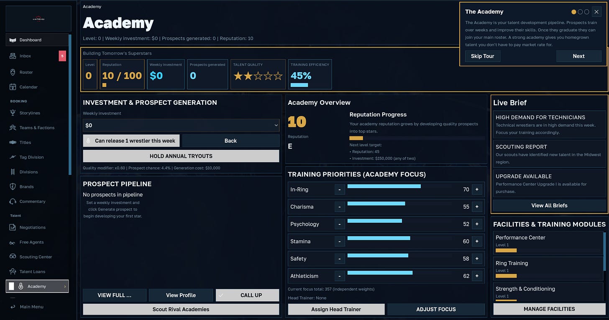
Task: Click the Teams & Factions icon
Action: (13, 128)
